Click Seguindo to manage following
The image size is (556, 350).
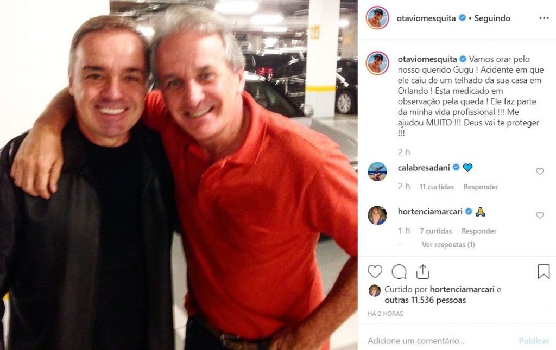pyautogui.click(x=492, y=18)
